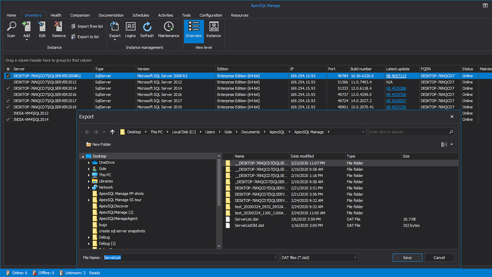492x277 pixels.
Task: Open the file type DAT files dropdown
Action: 355,257
